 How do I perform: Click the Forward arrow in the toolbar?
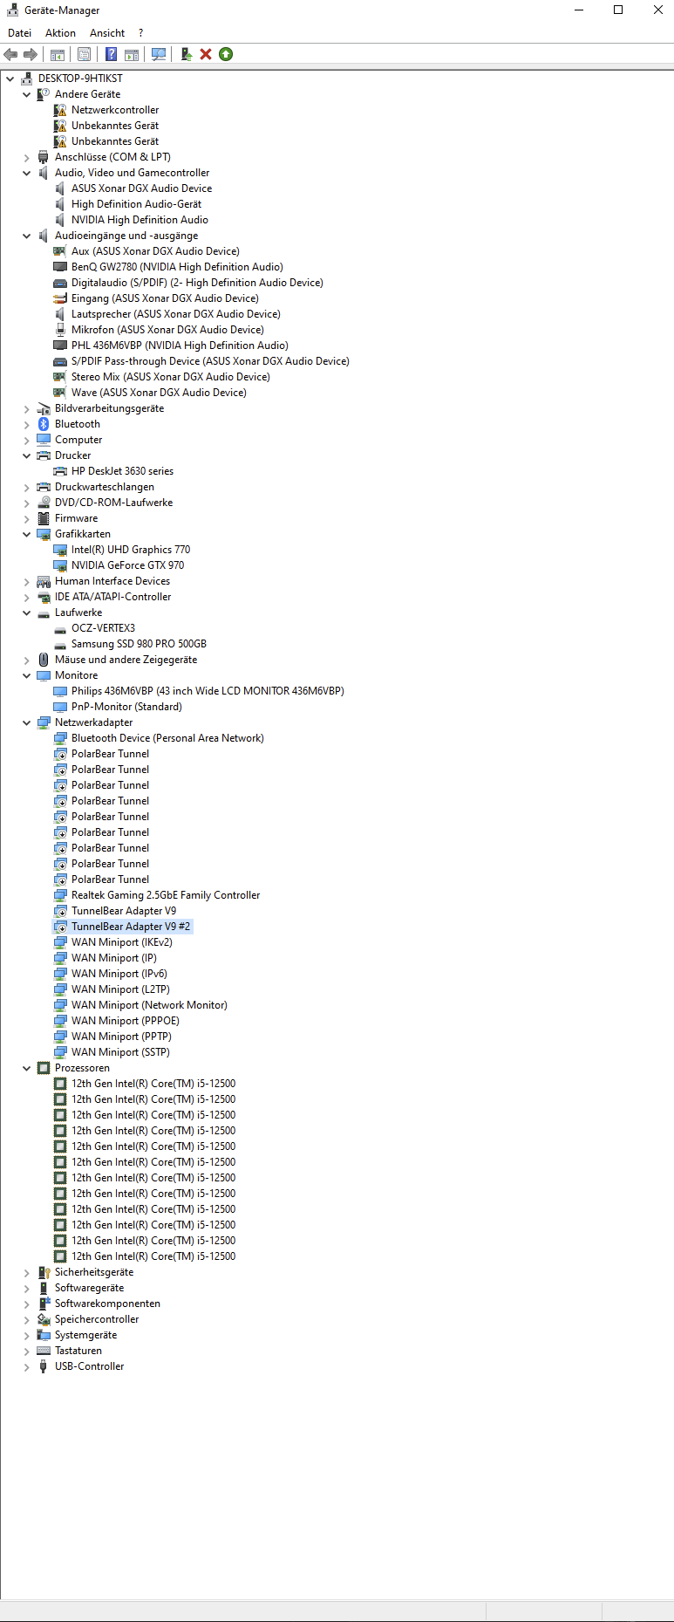[31, 54]
